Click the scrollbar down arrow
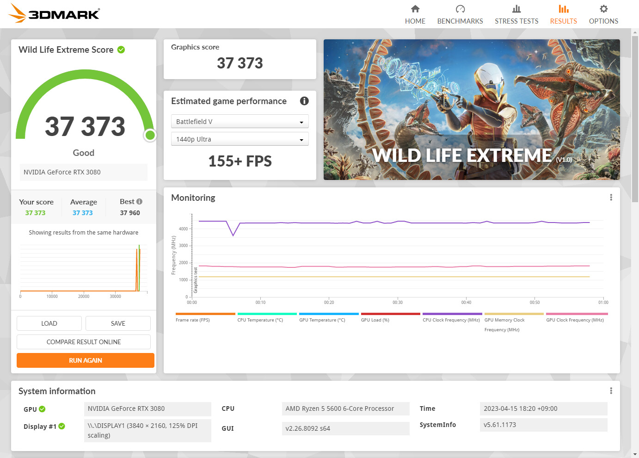The height and width of the screenshot is (458, 639). click(x=635, y=454)
